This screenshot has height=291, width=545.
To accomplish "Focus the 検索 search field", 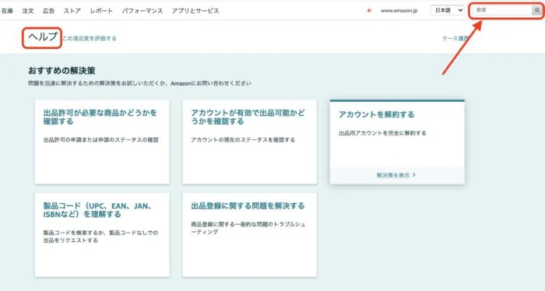I will (x=502, y=10).
